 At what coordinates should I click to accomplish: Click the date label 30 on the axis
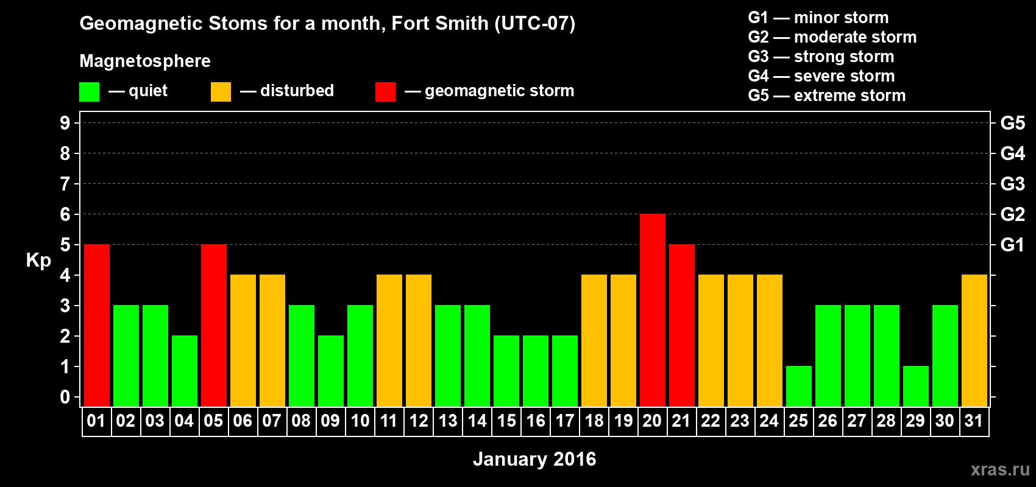(945, 421)
